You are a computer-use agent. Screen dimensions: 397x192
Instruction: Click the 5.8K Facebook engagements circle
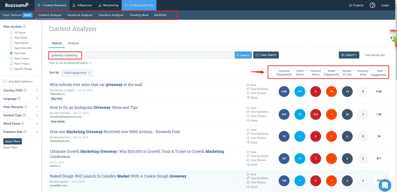pos(284,91)
